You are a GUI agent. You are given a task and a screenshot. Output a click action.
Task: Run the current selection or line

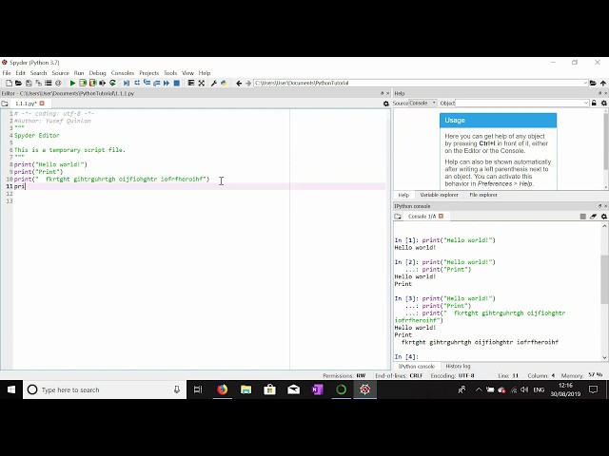coord(102,83)
